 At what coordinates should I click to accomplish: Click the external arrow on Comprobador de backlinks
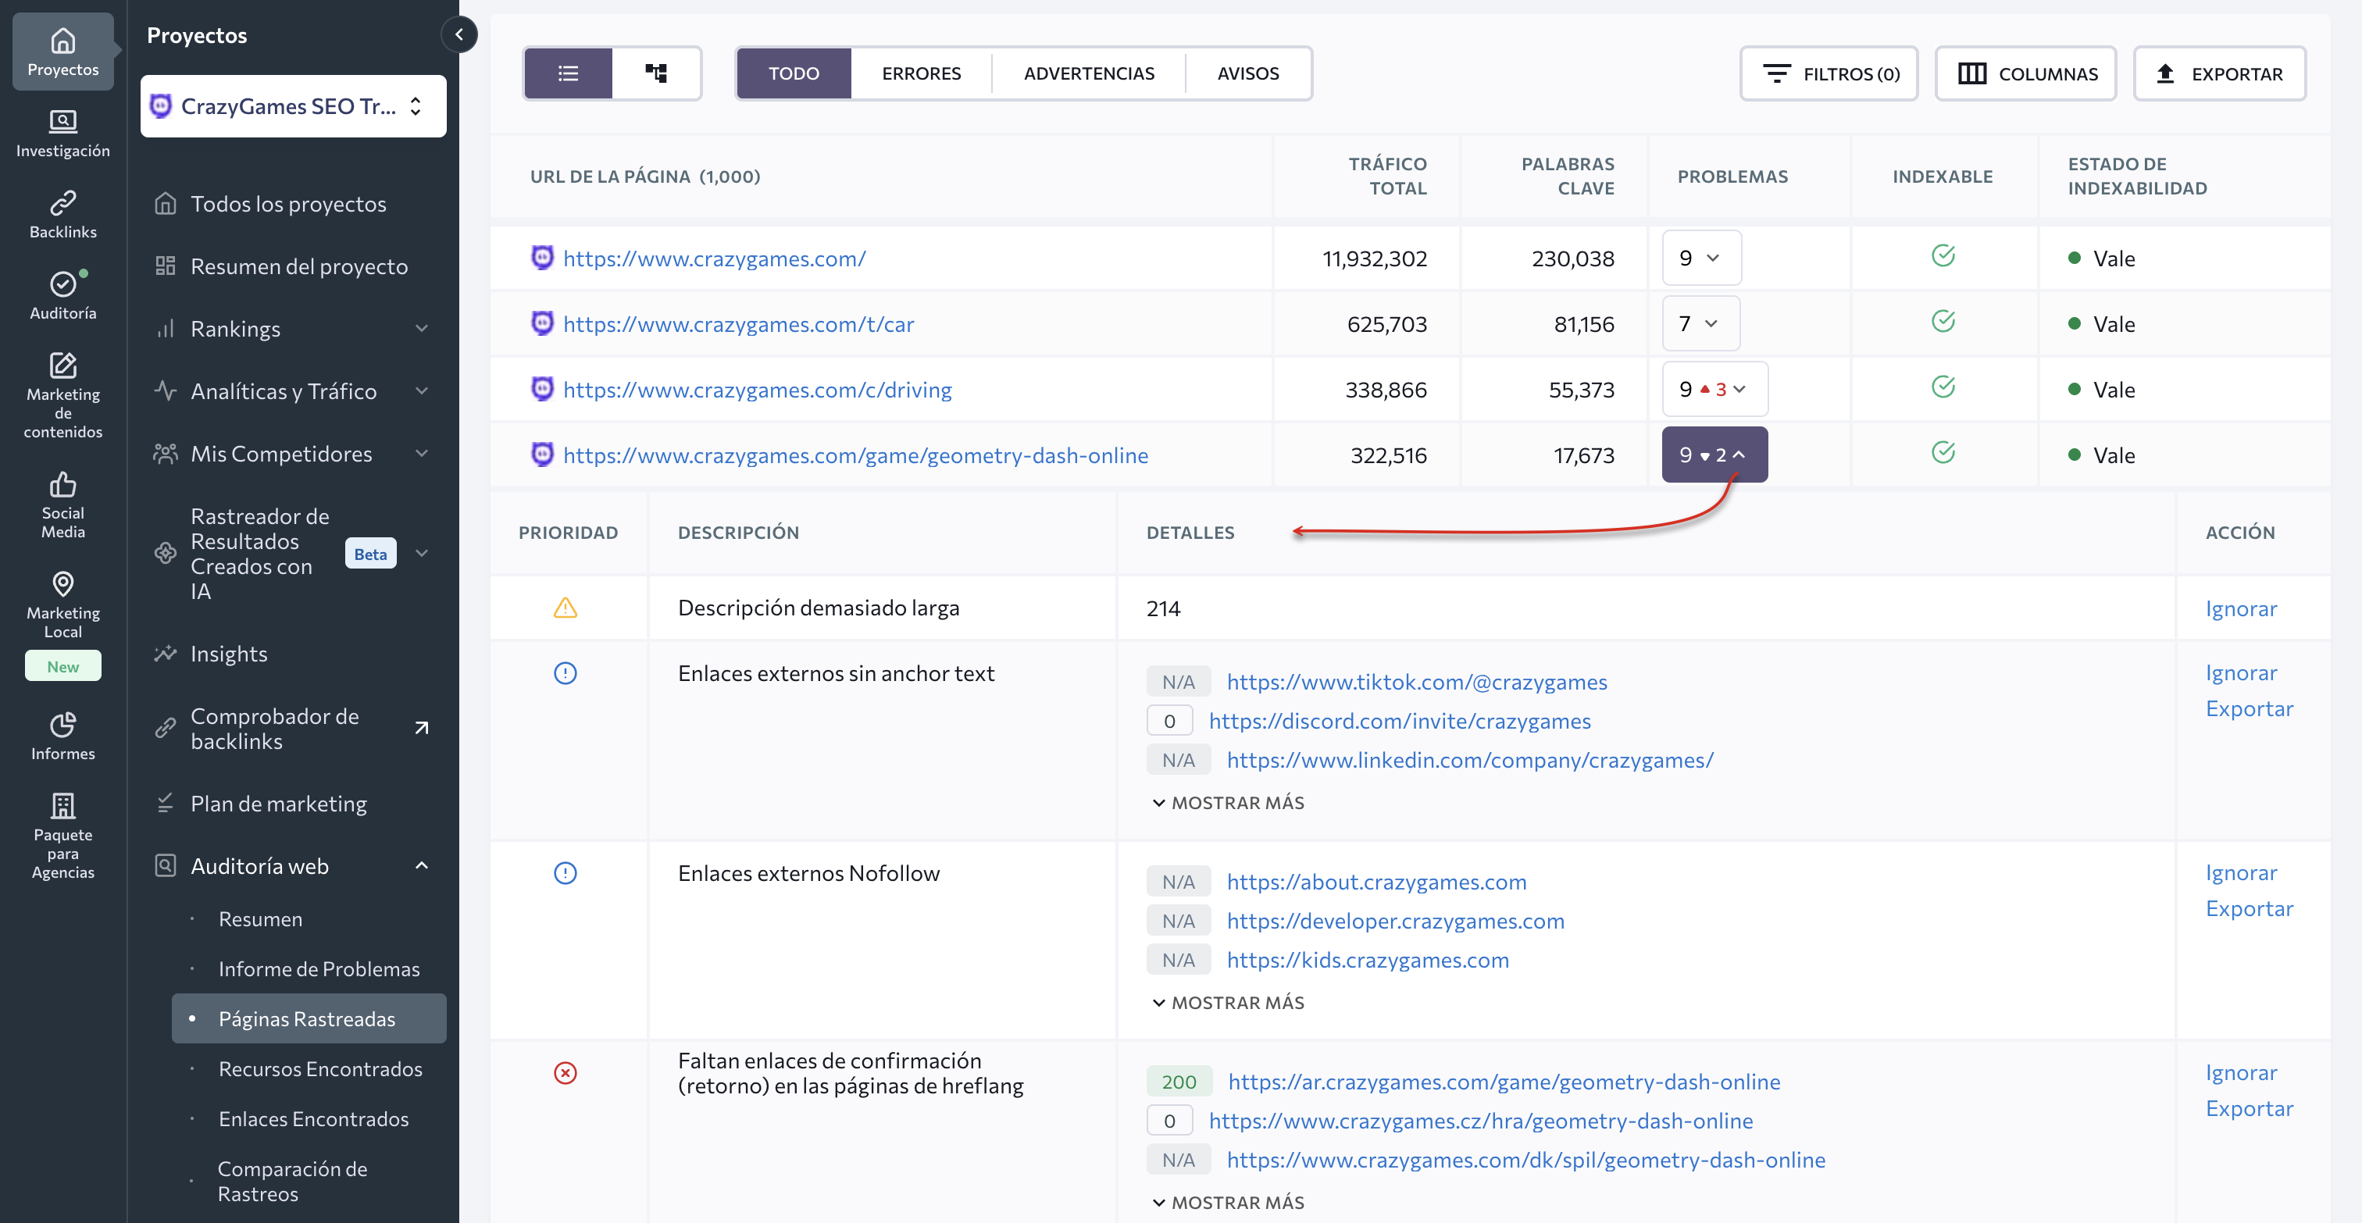[422, 728]
